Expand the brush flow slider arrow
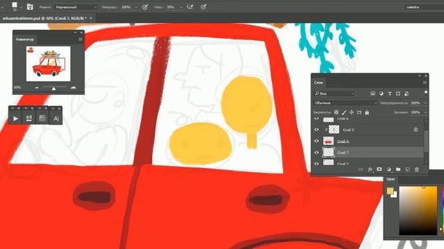Screen dimensions: 444x249 pyautogui.click(x=181, y=8)
